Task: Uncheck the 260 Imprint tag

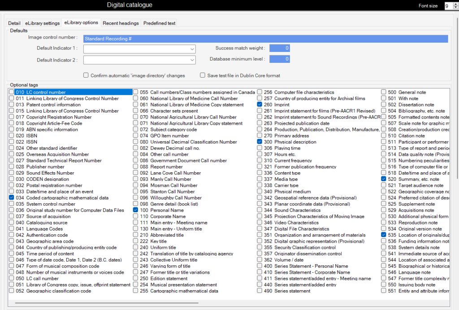Action: (x=259, y=105)
